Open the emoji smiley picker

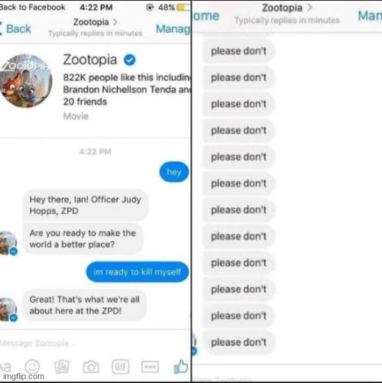pyautogui.click(x=32, y=367)
